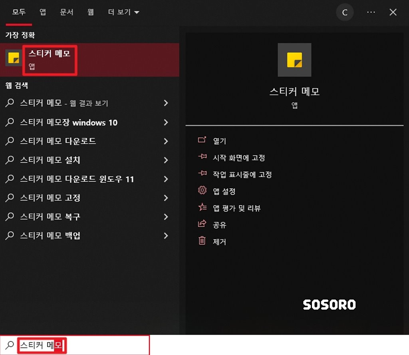
Task: Click the gear icon for 앱 설정
Action: coord(202,190)
